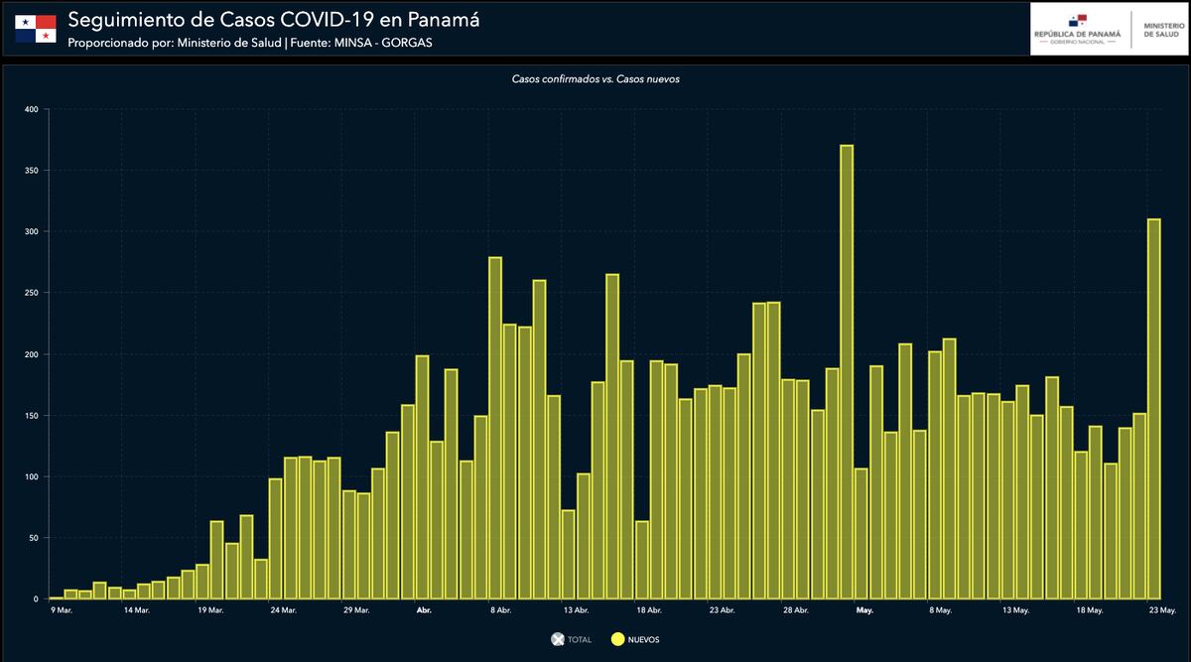This screenshot has height=662, width=1191.
Task: Click the bold May. month axis label
Action: pyautogui.click(x=864, y=610)
